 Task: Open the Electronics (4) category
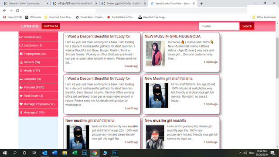pos(38,45)
